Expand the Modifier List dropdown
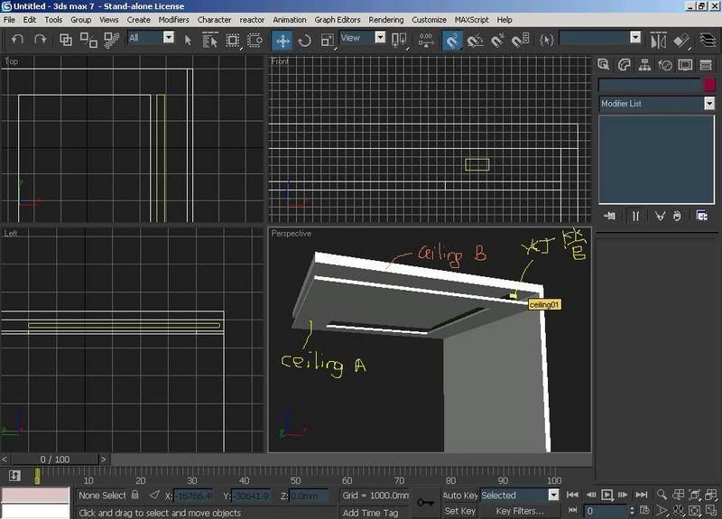Screen dimensions: 722x519 click(709, 104)
